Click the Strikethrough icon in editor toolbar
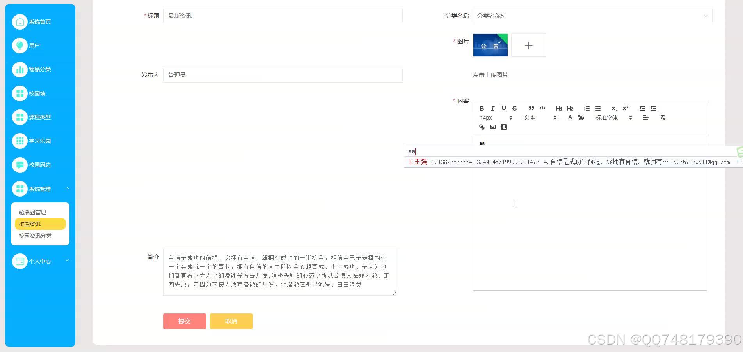 click(514, 108)
